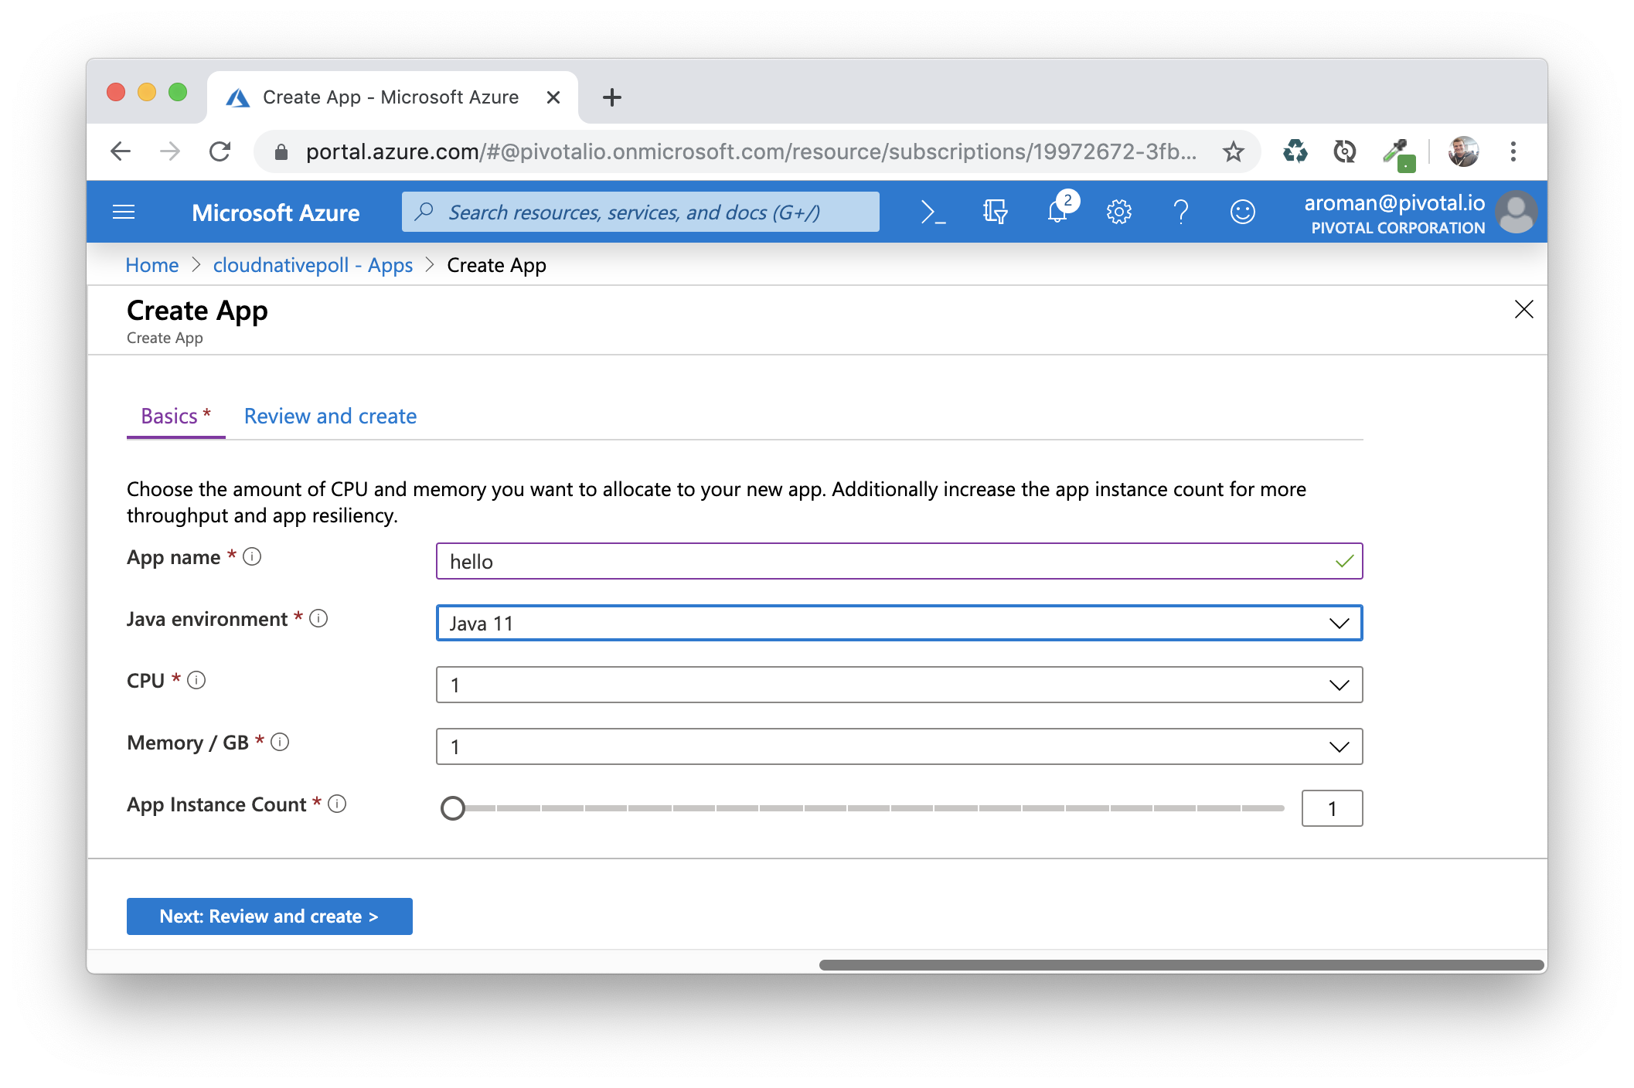1634x1088 pixels.
Task: Click Next: Review and create button
Action: 269,916
